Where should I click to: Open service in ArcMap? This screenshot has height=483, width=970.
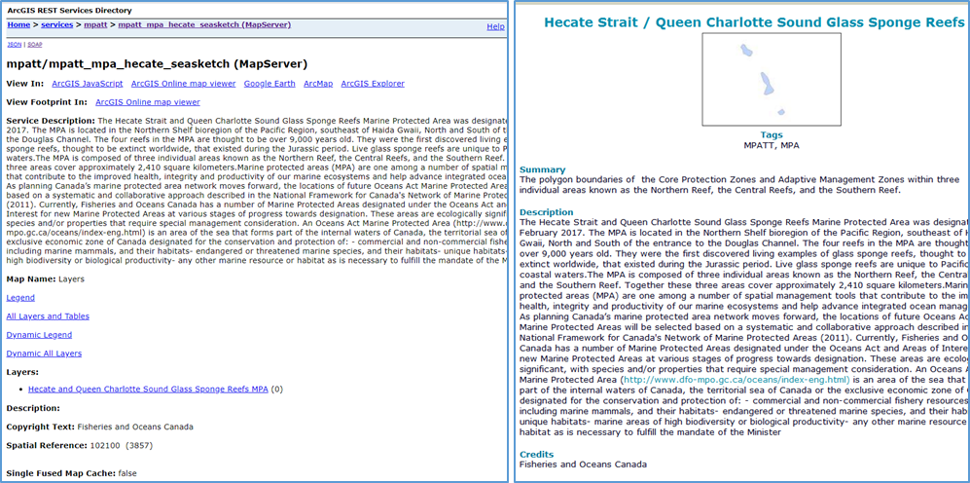[318, 84]
